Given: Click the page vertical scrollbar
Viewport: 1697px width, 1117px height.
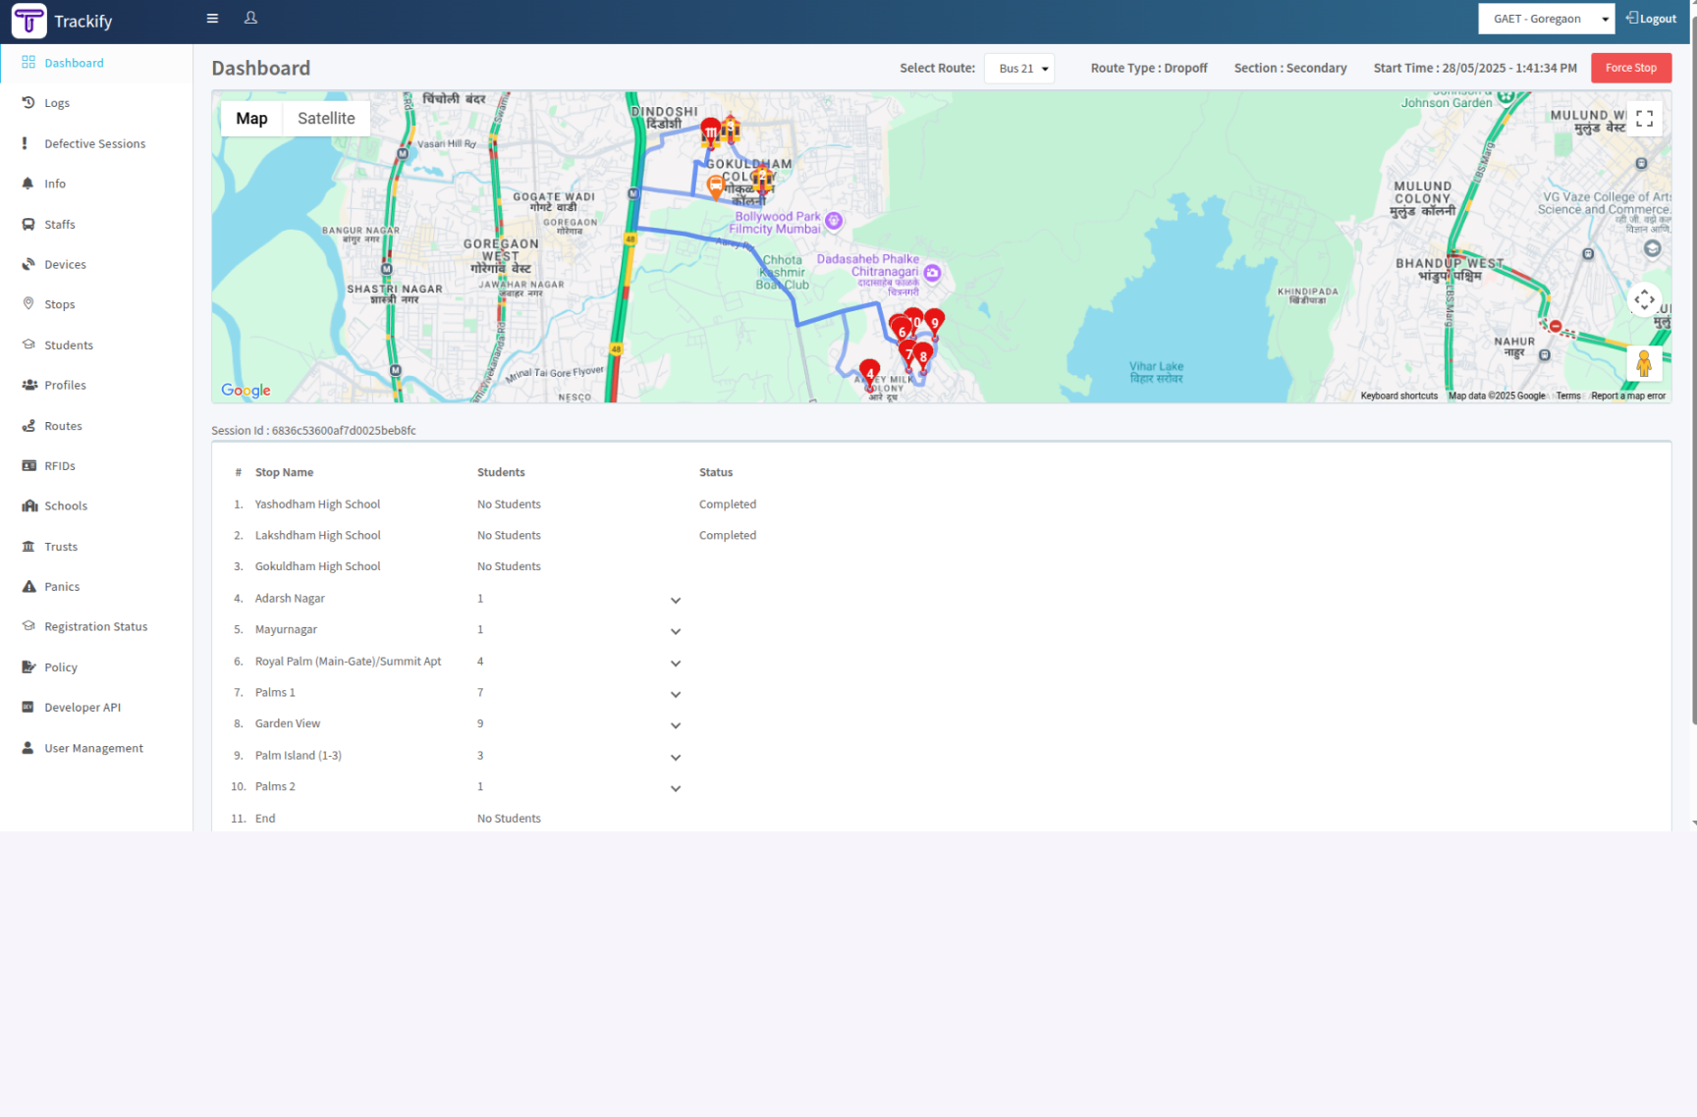Looking at the screenshot, I should point(1692,373).
